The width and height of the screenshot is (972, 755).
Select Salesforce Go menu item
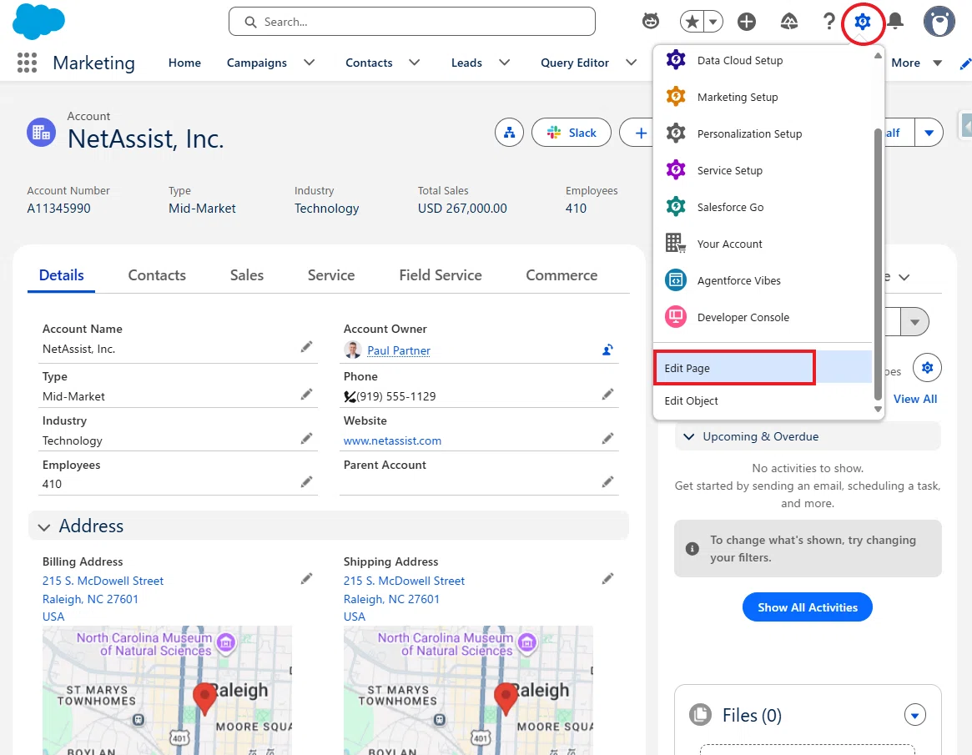[763, 207]
